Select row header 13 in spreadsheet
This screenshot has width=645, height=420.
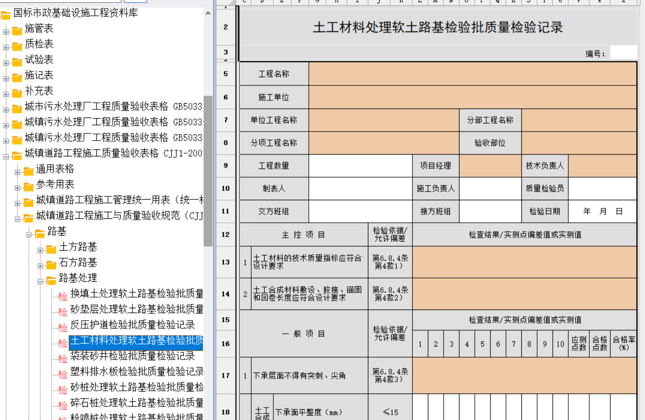tap(225, 262)
